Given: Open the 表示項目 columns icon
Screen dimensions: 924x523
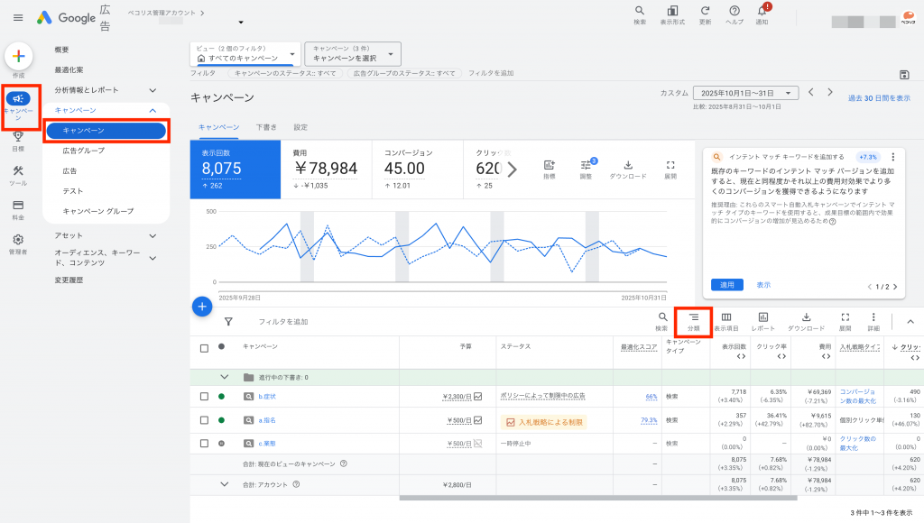Looking at the screenshot, I should pyautogui.click(x=725, y=320).
